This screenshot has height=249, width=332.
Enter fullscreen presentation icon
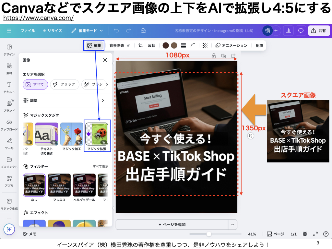(315, 234)
